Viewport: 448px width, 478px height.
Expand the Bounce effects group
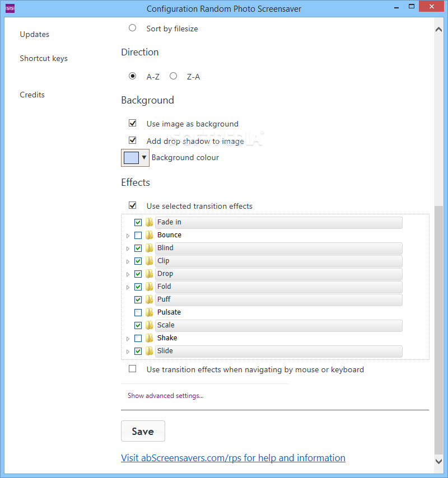128,236
